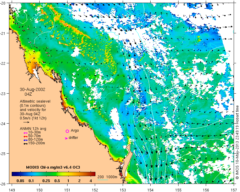Screen dimensions: 240x192
Task: Click the 'MODIS Chl-a mg/m3 v6.4 OC3' title
Action: click(x=53, y=167)
